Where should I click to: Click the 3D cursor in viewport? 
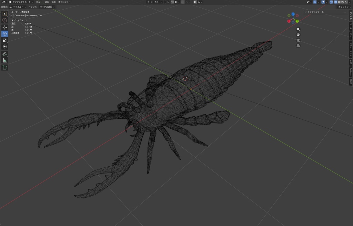[x=185, y=78]
